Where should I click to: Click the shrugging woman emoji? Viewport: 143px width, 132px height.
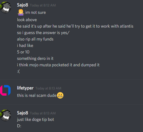click(21, 12)
